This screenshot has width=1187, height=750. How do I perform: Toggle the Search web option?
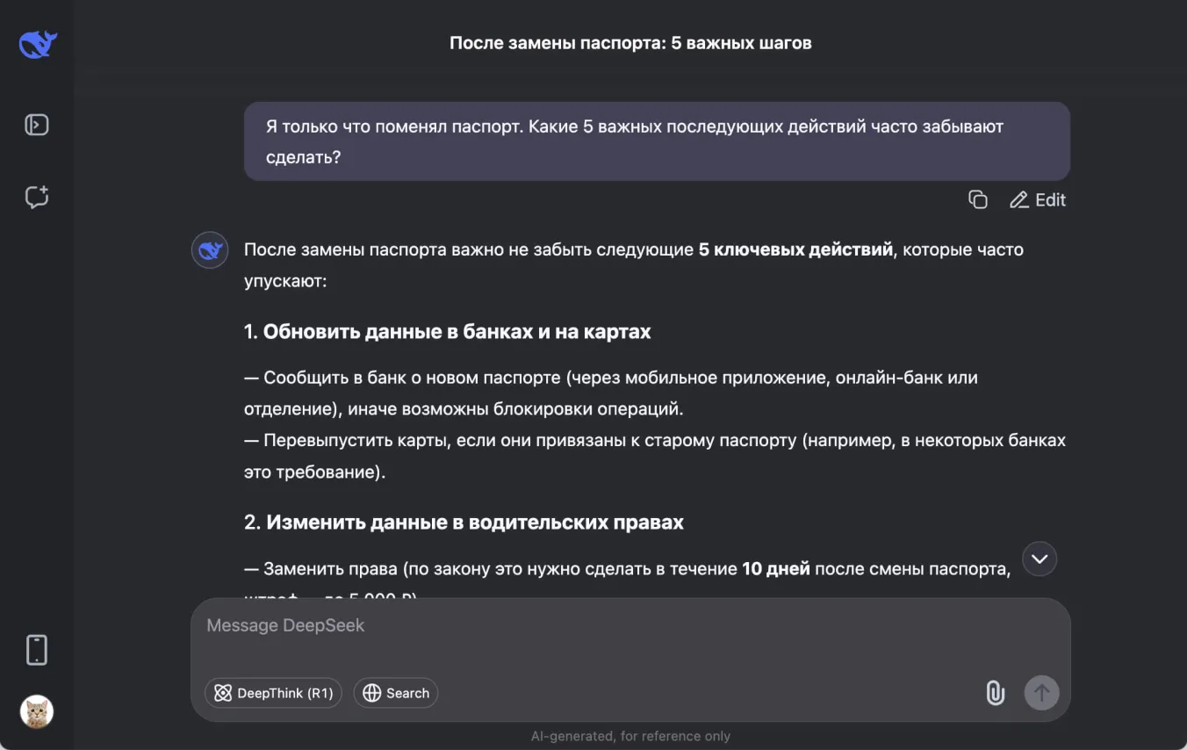(396, 693)
